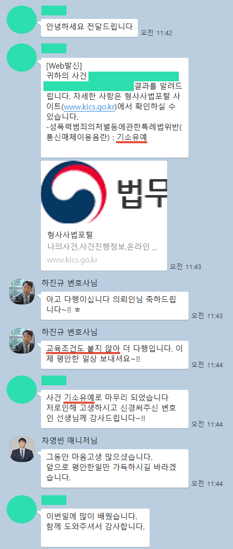Screen dimensions: 233x549
Task: Click the 형사사법포털 preview title
Action: 69,234
